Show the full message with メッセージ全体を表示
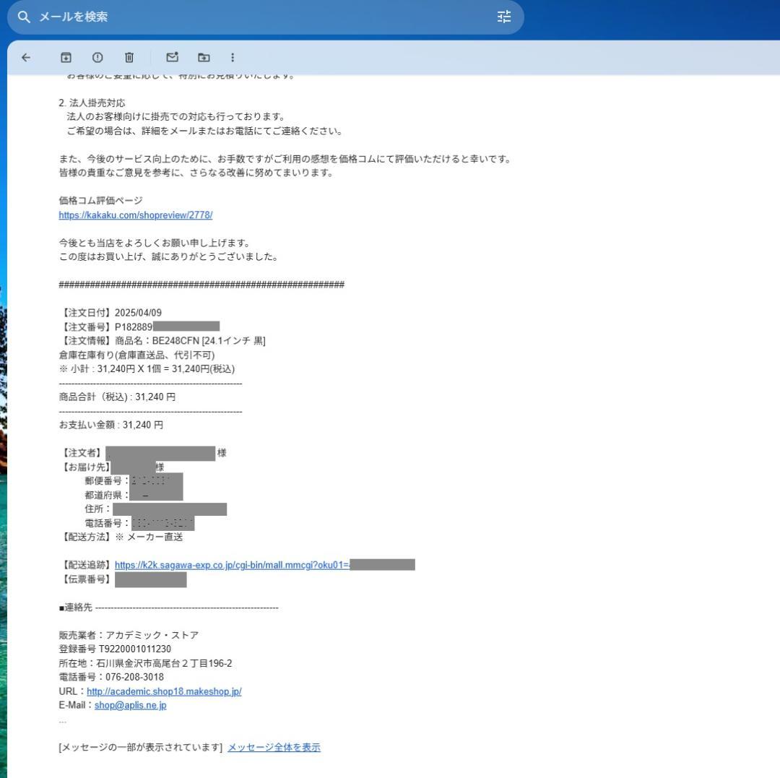This screenshot has width=780, height=778. point(274,747)
